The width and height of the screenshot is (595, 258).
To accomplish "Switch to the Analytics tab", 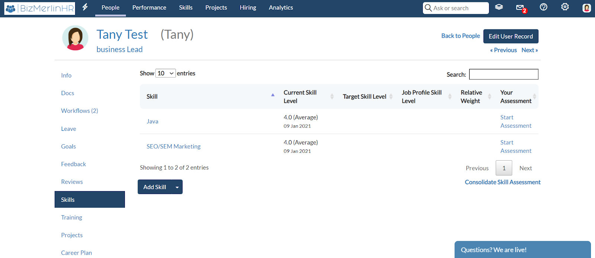I will pyautogui.click(x=281, y=7).
